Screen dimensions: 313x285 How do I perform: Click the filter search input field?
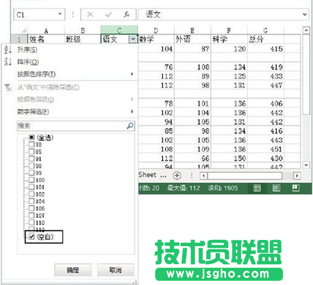(x=76, y=126)
